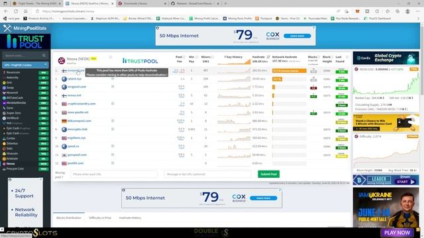The height and width of the screenshot is (238, 424).
Task: Sort by the Min Pay column
Action: coord(193,59)
